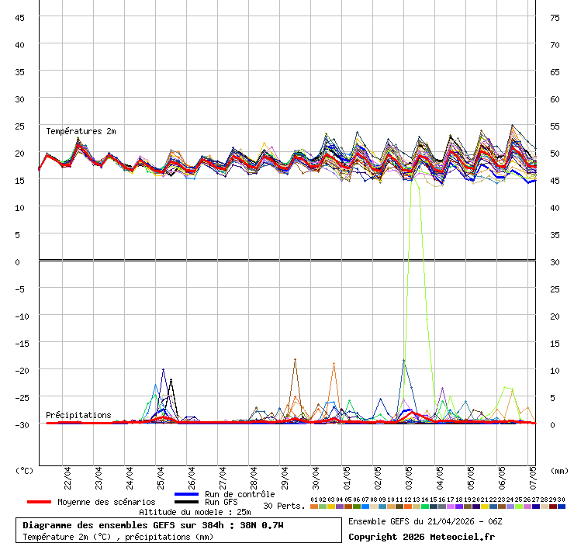This screenshot has height=543, width=574.
Task: Click the 25/04 date on the x-axis
Action: point(160,475)
